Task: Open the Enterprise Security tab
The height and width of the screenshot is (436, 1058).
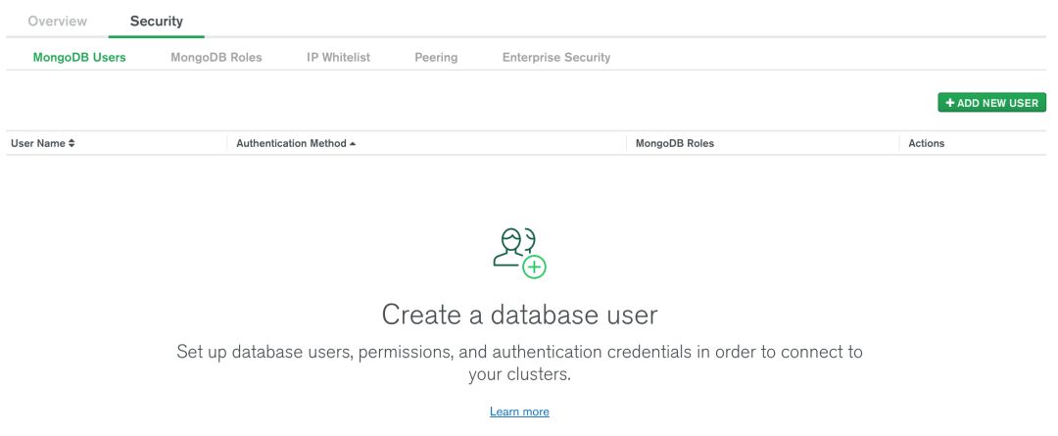Action: pos(556,58)
